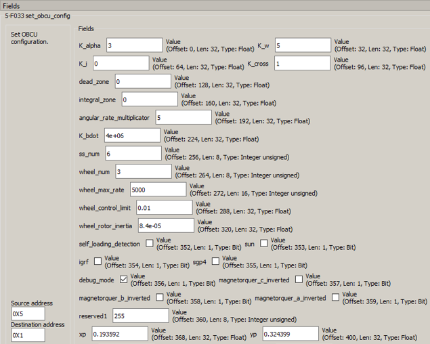Toggle magnetorquer_c_inverted checkbox
This screenshot has height=344, width=430.
298,278
